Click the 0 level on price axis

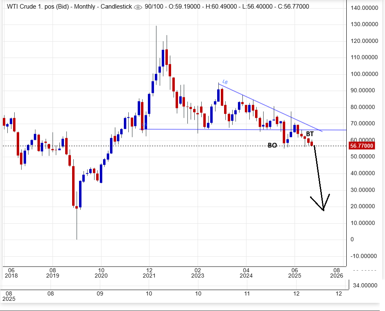point(352,239)
